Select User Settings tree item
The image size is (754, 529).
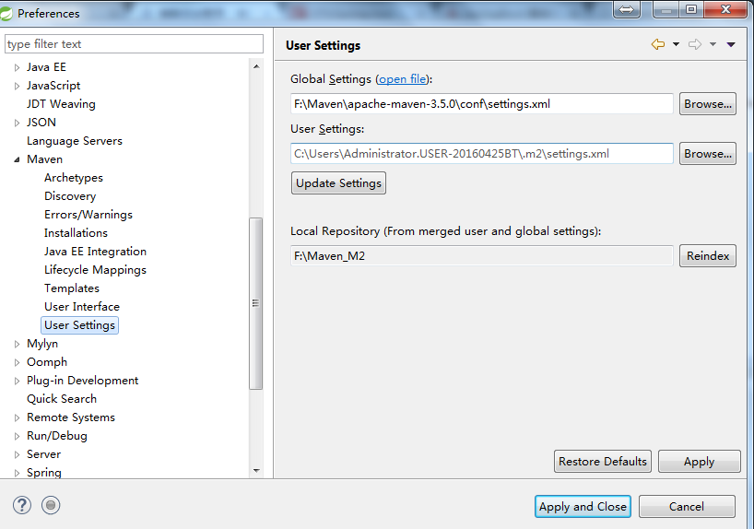coord(80,325)
